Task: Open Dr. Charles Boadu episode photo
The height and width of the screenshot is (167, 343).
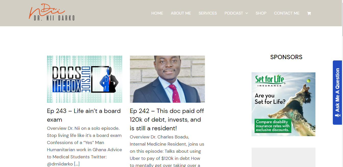Action: [167, 79]
